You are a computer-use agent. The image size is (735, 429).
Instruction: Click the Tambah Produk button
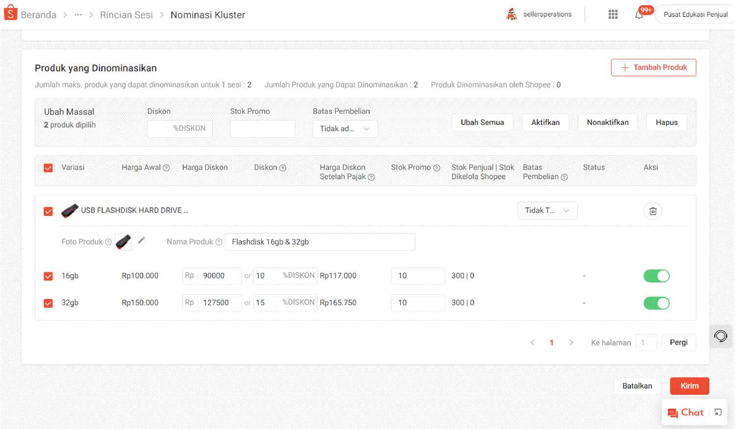(x=653, y=68)
